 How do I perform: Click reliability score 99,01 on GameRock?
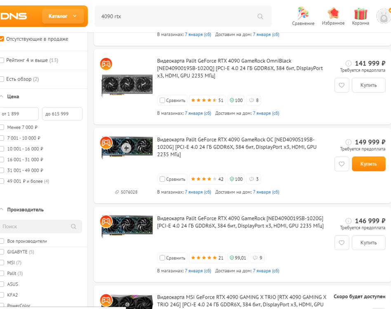[x=238, y=258]
